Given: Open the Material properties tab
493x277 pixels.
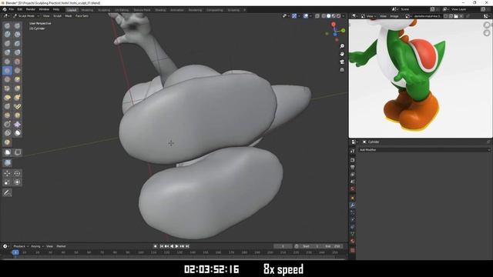Looking at the screenshot, I should point(353,241).
